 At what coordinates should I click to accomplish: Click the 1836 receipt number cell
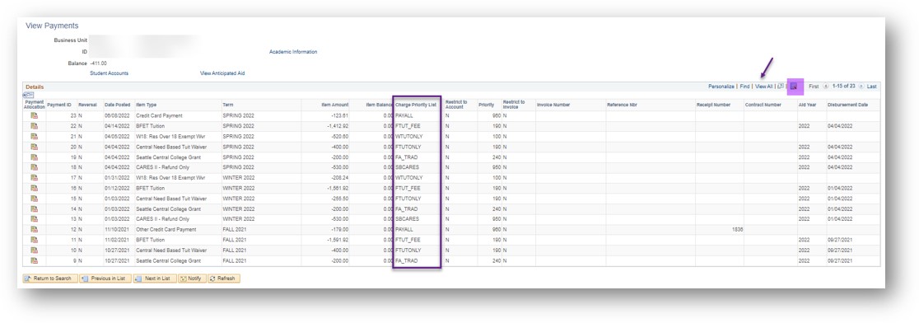tap(737, 229)
